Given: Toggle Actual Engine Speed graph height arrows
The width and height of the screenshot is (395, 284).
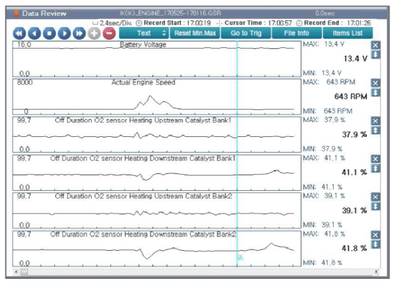Looking at the screenshot, I should [376, 92].
